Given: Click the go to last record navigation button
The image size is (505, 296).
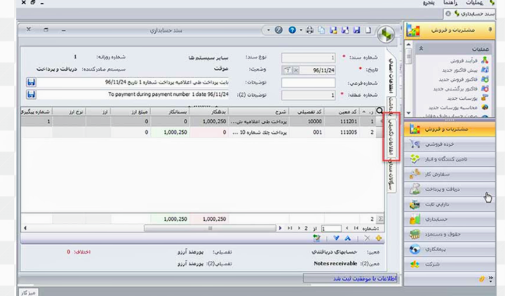Looking at the screenshot, I should pos(290,229).
